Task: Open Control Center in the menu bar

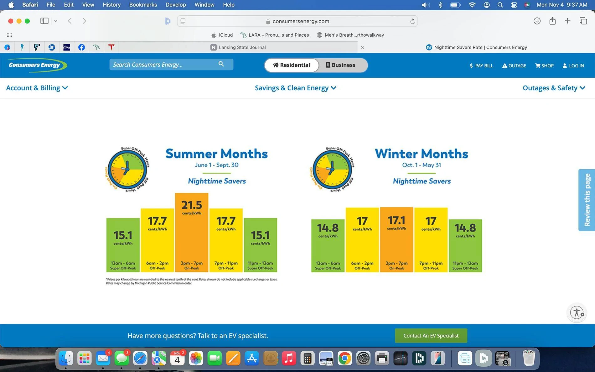Action: click(x=514, y=5)
